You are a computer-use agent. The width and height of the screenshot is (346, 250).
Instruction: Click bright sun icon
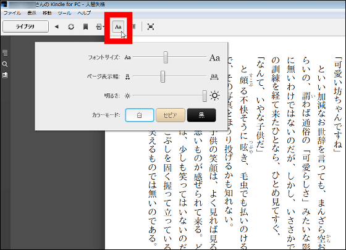pyautogui.click(x=214, y=96)
